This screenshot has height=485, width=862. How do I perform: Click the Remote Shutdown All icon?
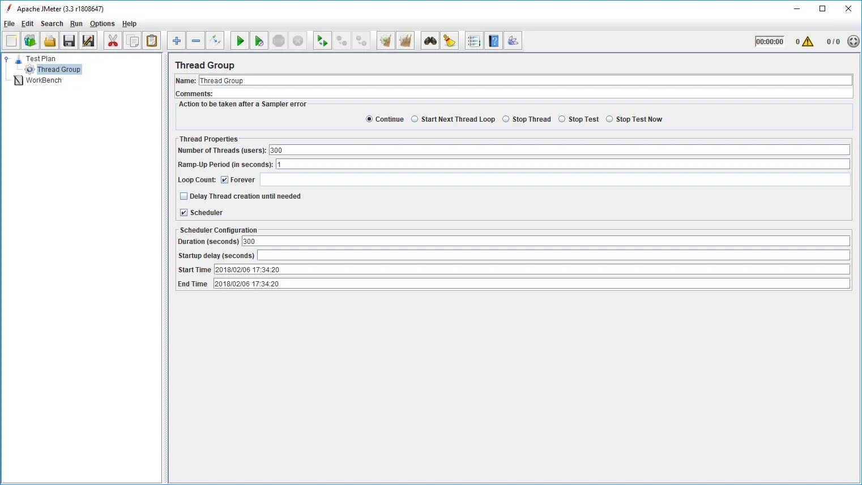[361, 41]
